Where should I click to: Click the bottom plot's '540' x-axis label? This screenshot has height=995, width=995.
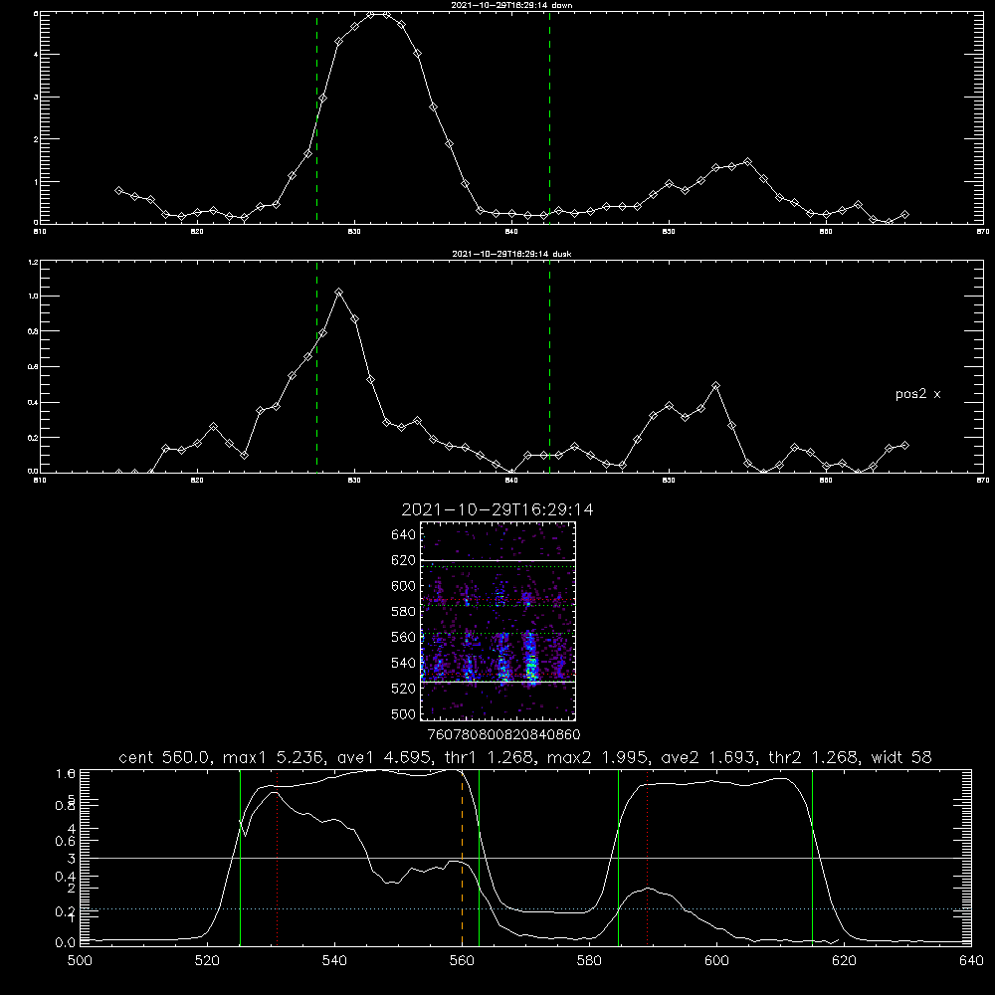(x=334, y=961)
